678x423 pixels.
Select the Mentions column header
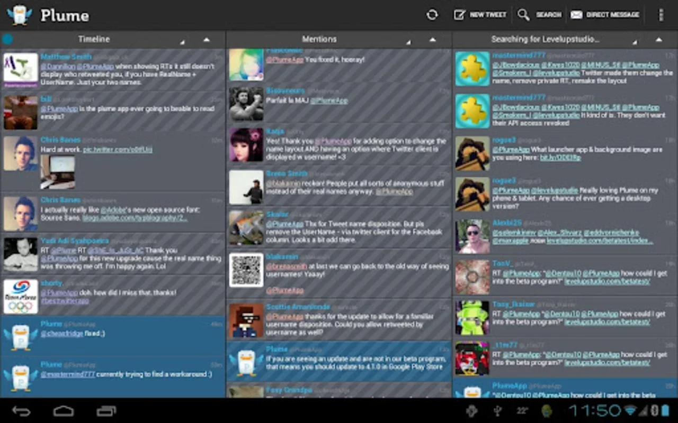click(x=319, y=39)
